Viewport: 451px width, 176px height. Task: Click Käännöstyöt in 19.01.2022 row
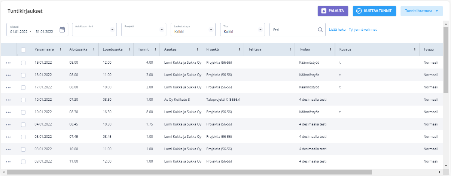(309, 63)
